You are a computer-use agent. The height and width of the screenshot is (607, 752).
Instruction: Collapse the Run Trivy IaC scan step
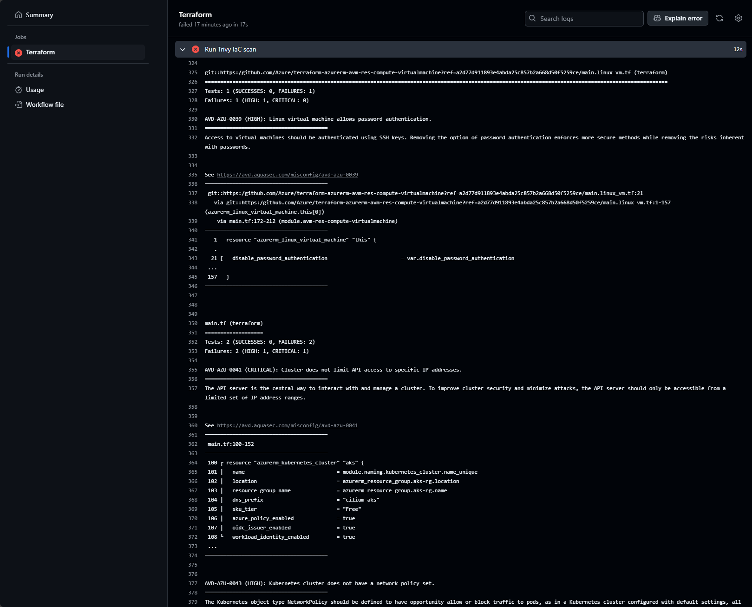pos(183,49)
